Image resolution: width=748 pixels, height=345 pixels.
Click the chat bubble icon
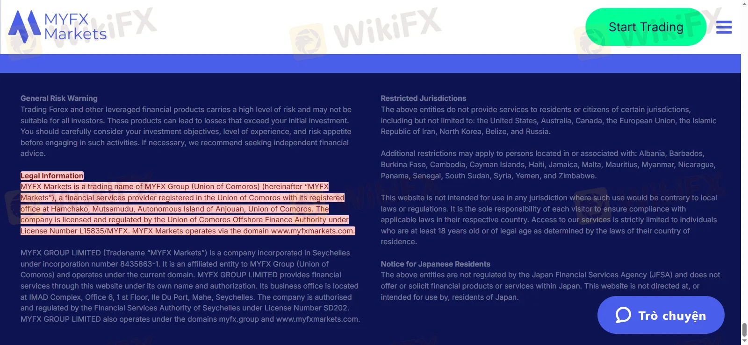pyautogui.click(x=623, y=315)
